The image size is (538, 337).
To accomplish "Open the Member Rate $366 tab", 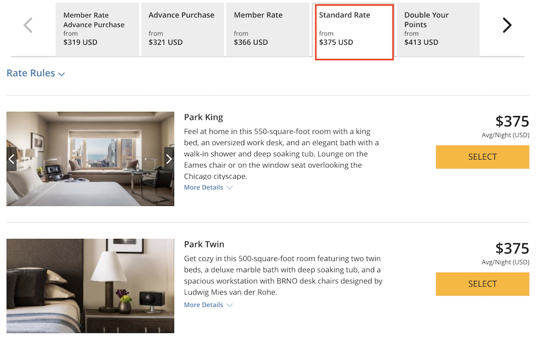I will (x=267, y=29).
